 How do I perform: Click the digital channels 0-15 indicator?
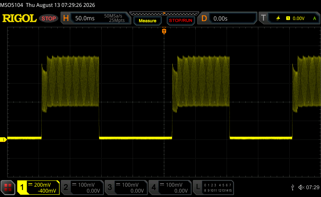(x=218, y=188)
